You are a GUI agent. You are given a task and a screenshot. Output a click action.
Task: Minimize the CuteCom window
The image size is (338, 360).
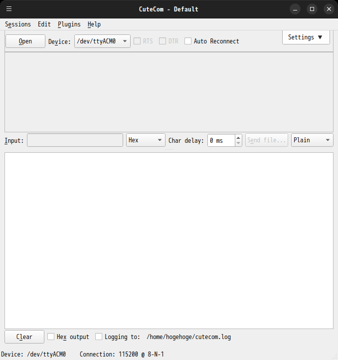295,9
